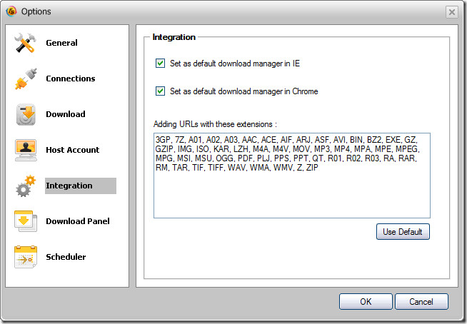Click the Use Default button

[x=403, y=232]
